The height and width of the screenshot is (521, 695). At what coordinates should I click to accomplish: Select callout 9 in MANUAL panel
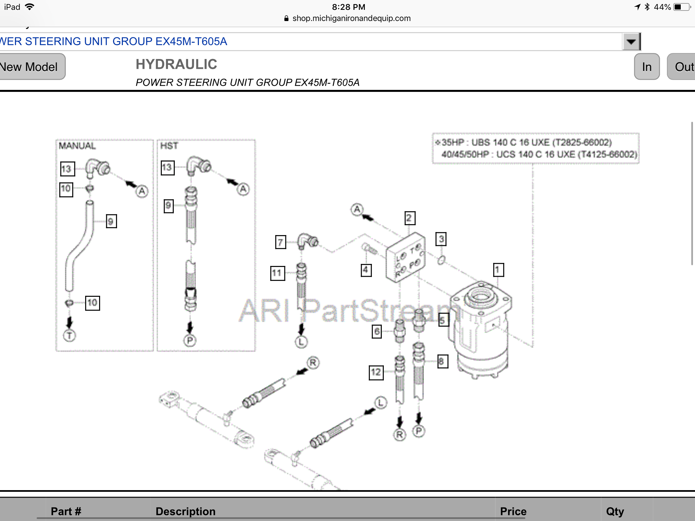click(x=111, y=221)
